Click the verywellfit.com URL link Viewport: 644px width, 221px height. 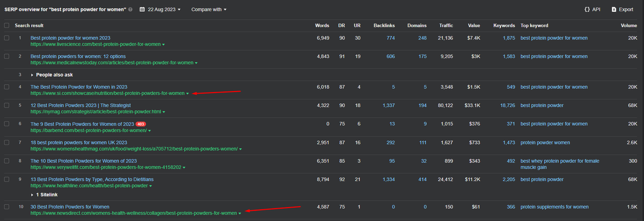click(105, 167)
